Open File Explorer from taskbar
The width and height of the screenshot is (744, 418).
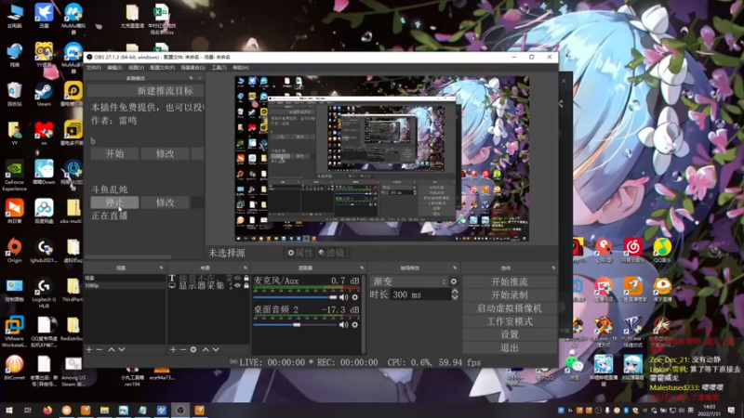click(104, 410)
